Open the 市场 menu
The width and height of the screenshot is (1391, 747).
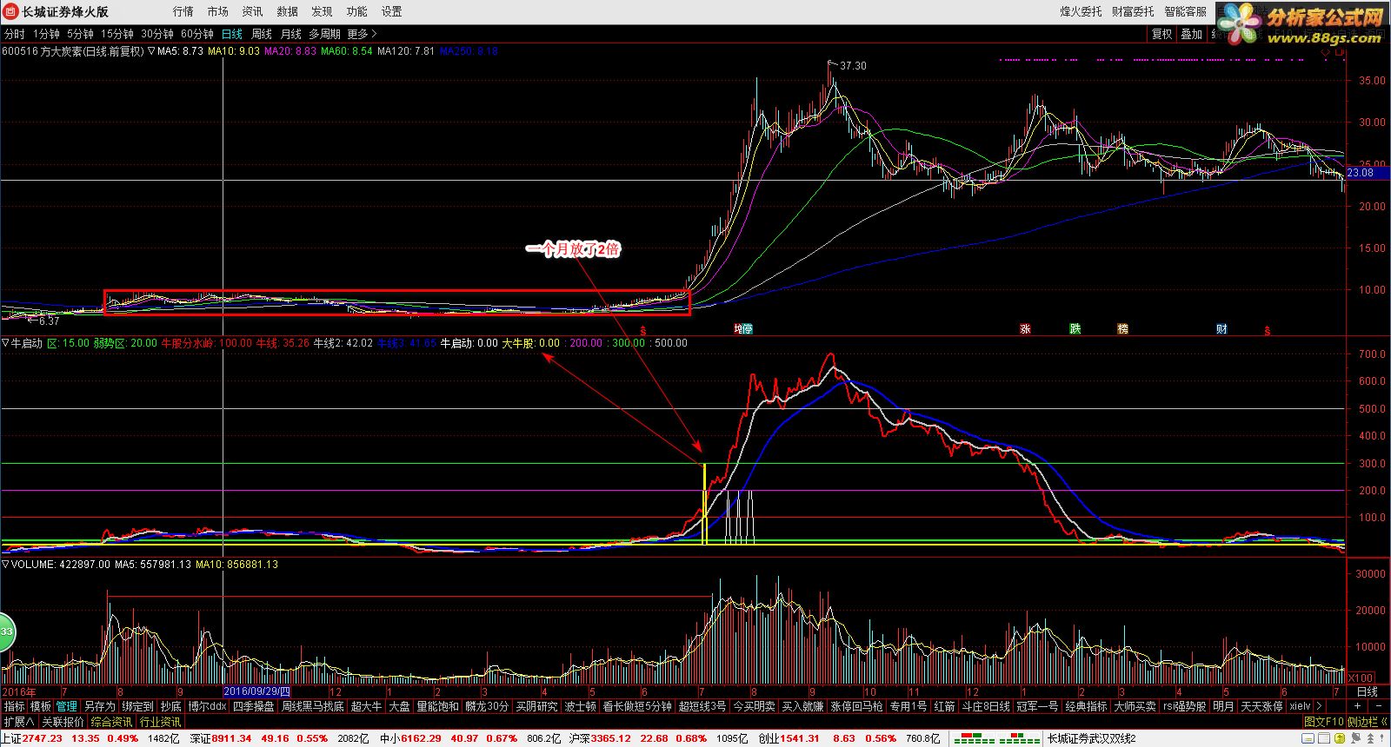(x=217, y=11)
